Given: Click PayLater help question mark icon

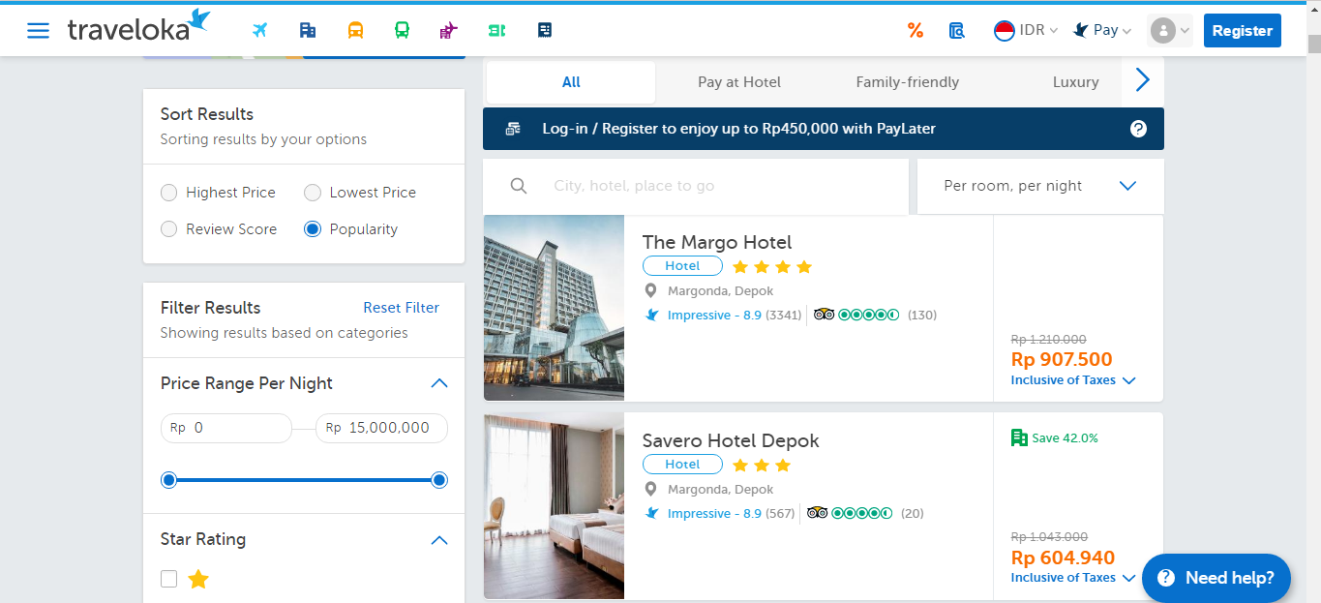Looking at the screenshot, I should tap(1138, 129).
